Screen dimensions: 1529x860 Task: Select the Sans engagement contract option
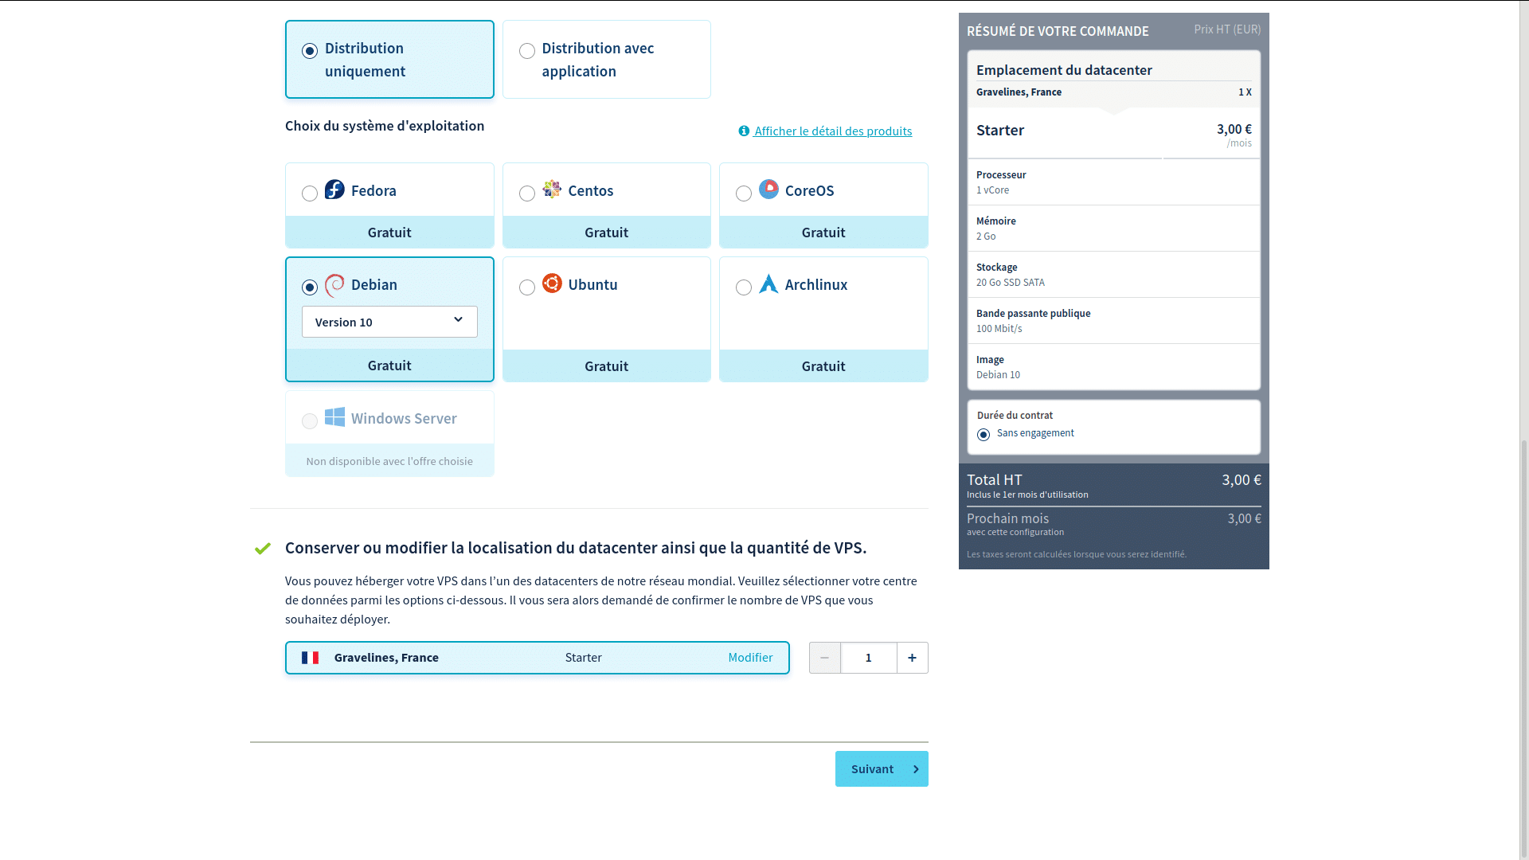point(983,434)
